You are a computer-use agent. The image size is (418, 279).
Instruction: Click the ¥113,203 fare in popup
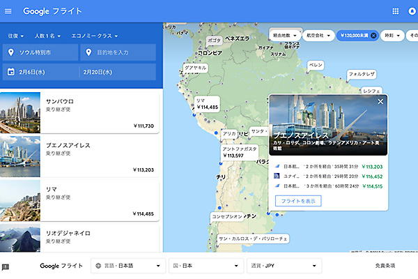pos(372,167)
